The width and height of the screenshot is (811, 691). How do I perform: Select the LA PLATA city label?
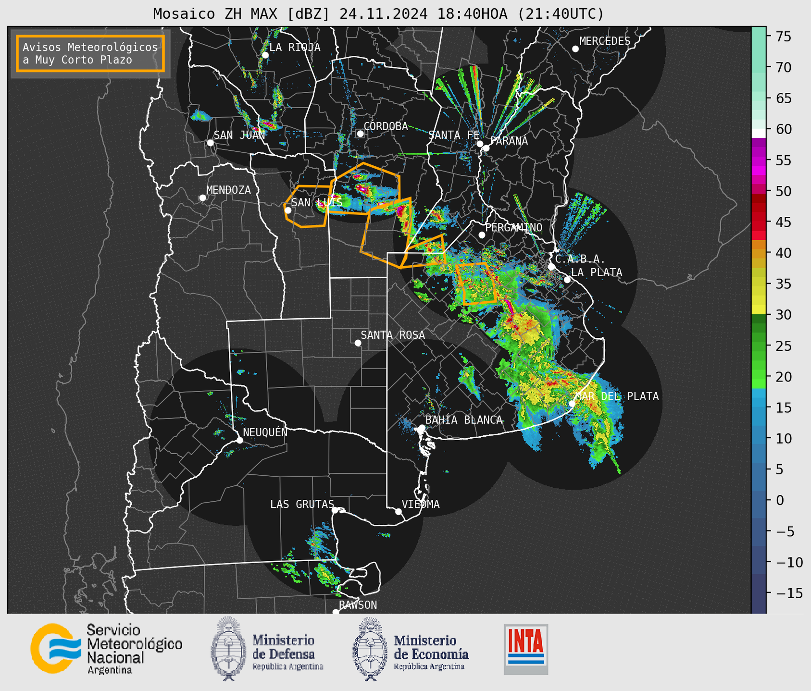coord(597,272)
